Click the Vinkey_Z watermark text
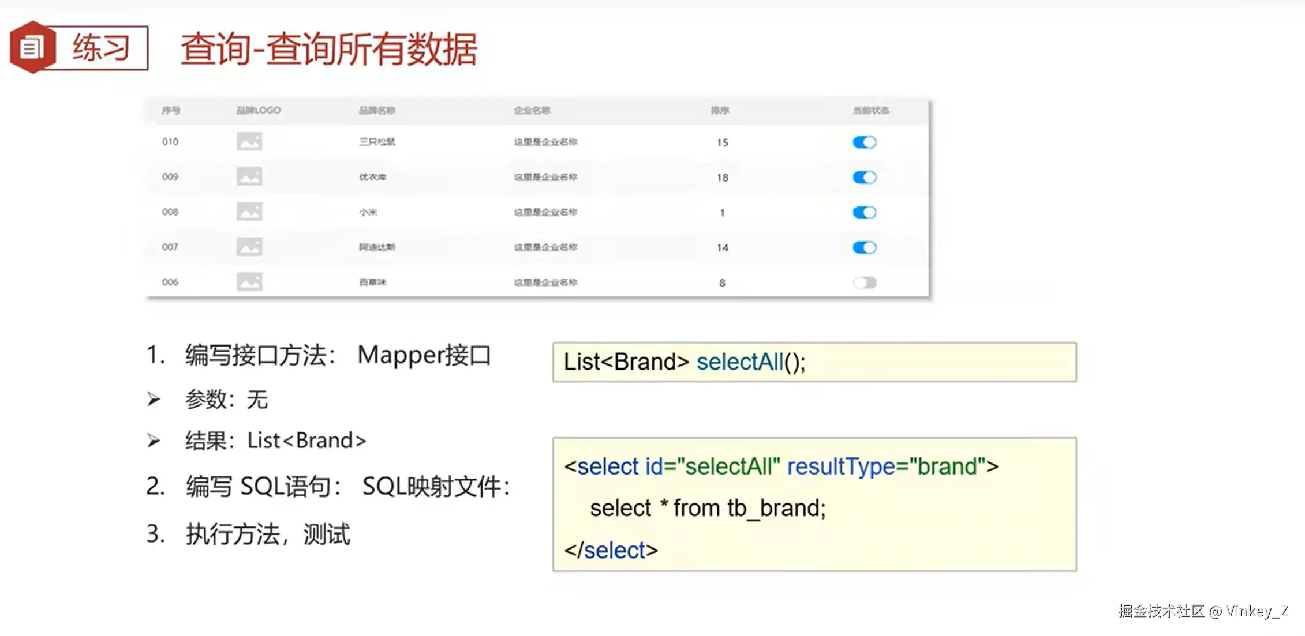 (1257, 611)
